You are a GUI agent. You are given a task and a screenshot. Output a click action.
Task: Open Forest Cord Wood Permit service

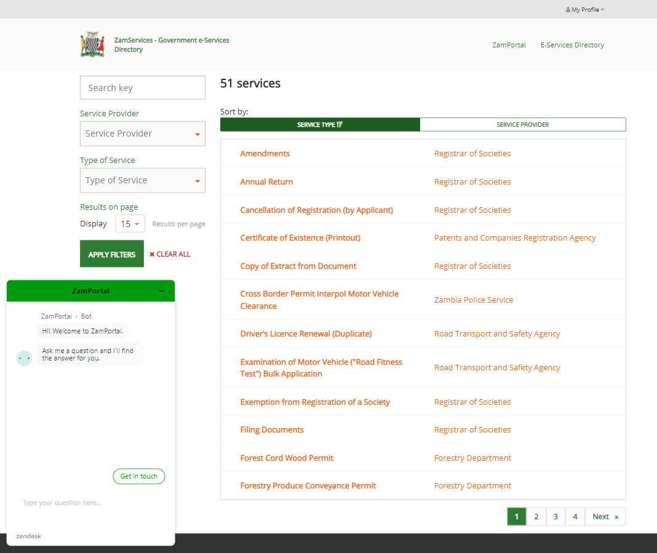coord(287,458)
